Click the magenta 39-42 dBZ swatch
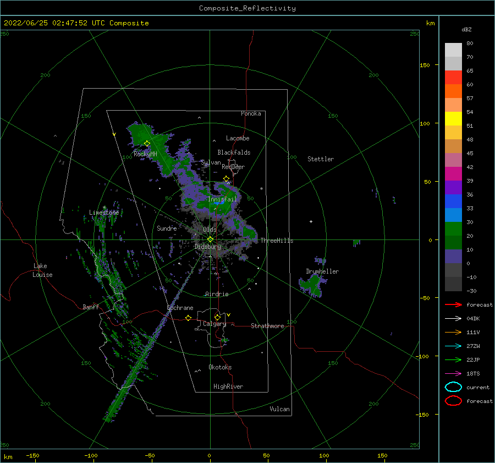 coord(453,174)
